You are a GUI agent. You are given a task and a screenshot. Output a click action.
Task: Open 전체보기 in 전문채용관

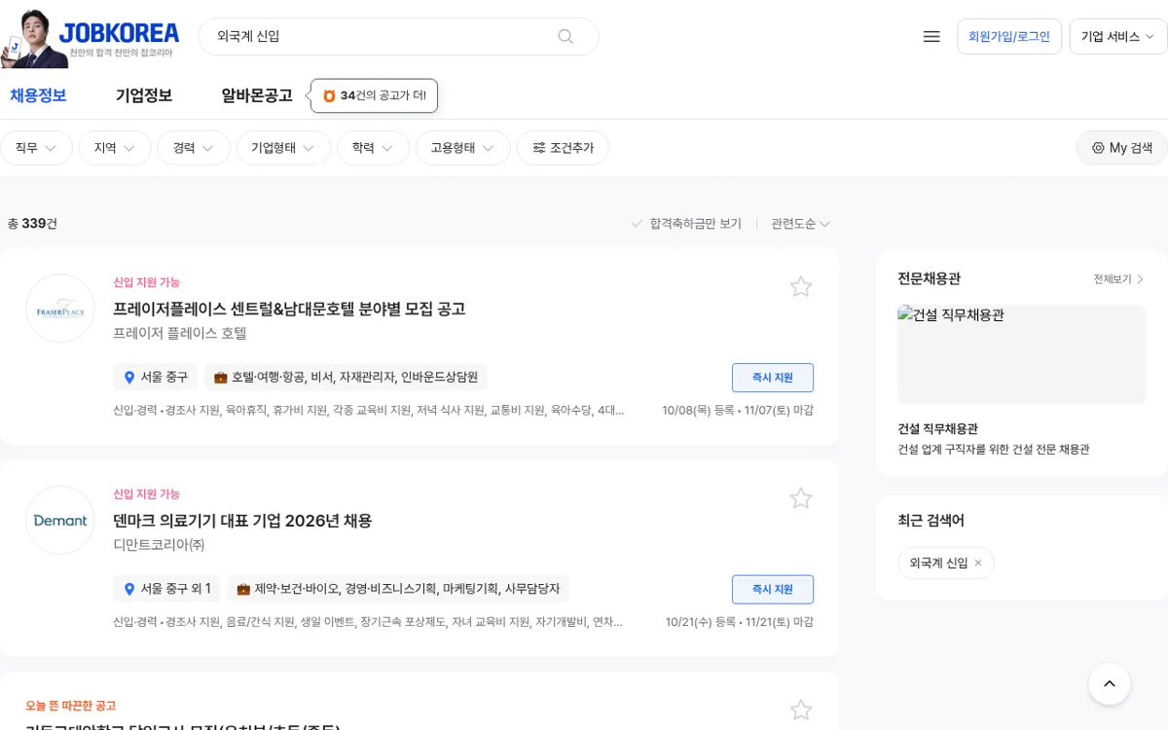1118,279
